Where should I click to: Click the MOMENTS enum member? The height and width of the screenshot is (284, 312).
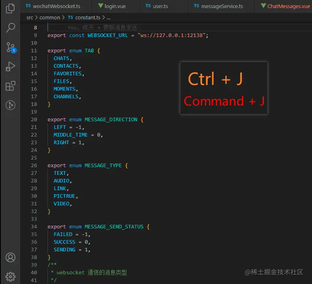[x=64, y=89]
